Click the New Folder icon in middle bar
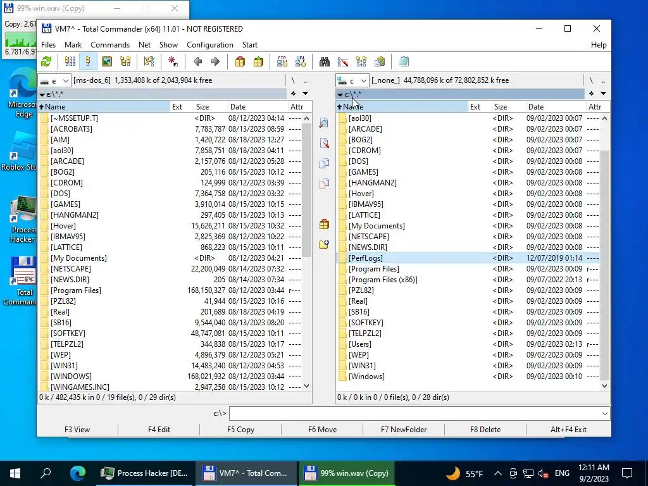Screen dimensions: 648x486 (324, 244)
